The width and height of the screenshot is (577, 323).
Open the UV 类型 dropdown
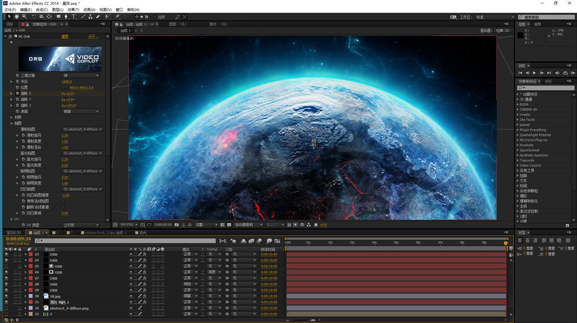pyautogui.click(x=81, y=225)
